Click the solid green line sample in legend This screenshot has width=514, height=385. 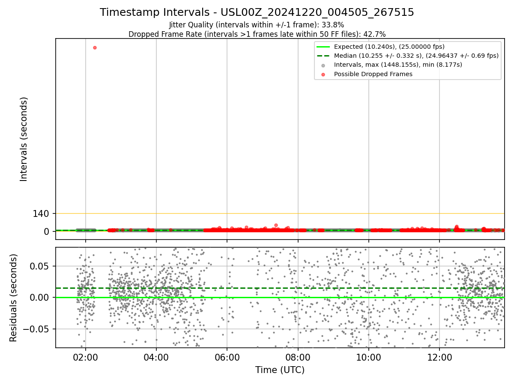coord(323,47)
